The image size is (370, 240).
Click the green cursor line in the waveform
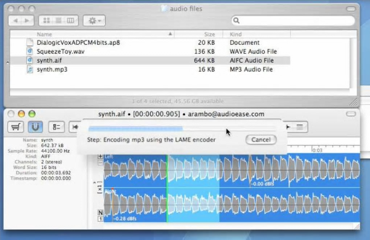167,188
